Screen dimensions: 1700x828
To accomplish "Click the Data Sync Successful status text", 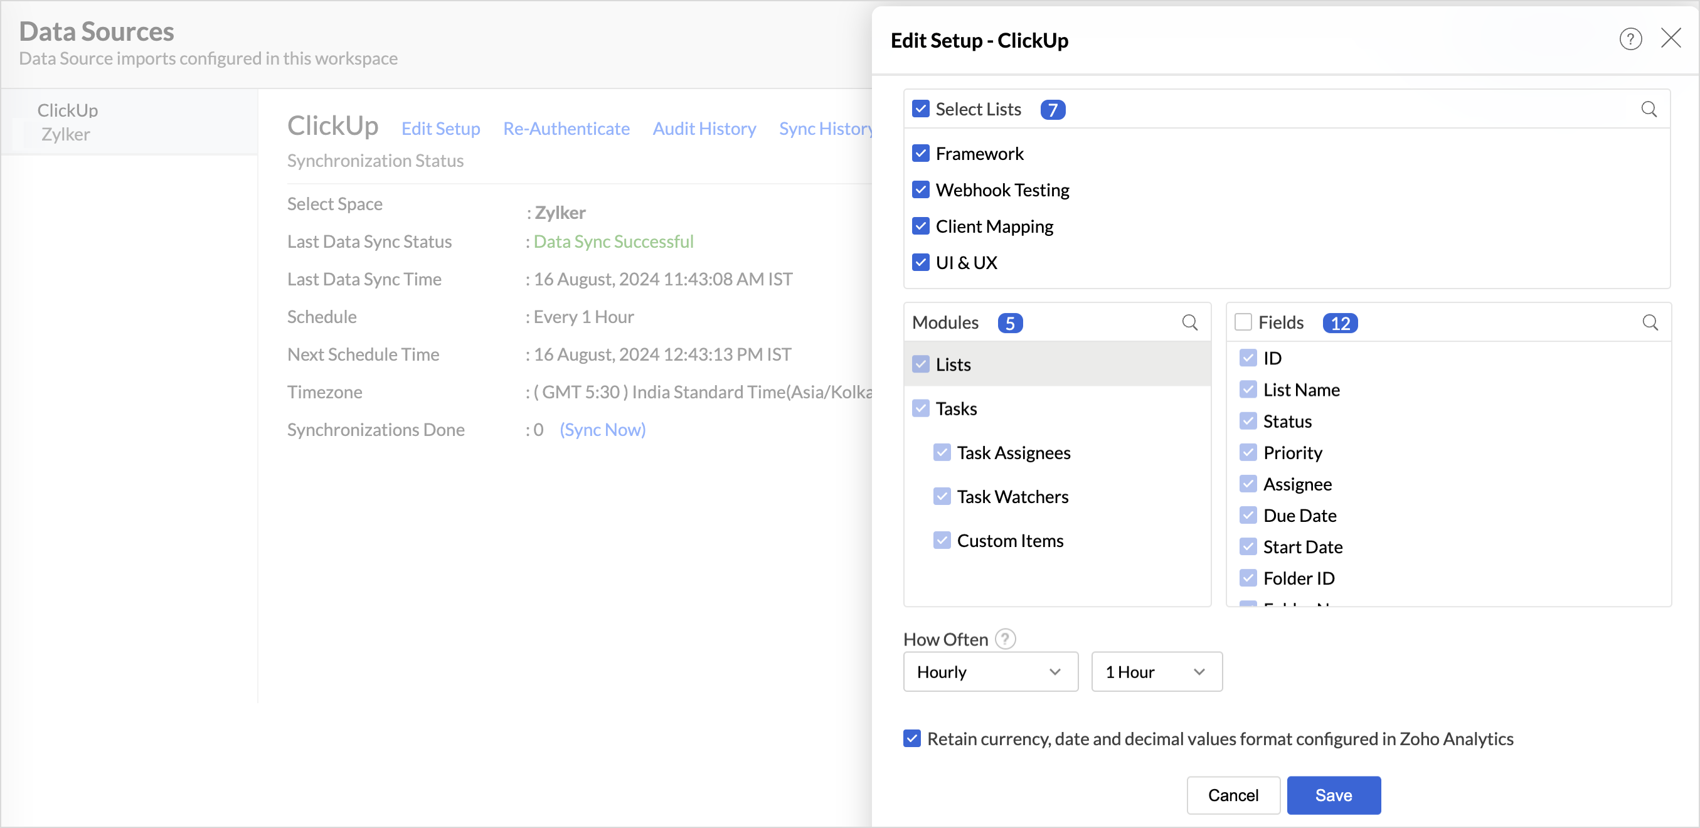I will pyautogui.click(x=614, y=242).
